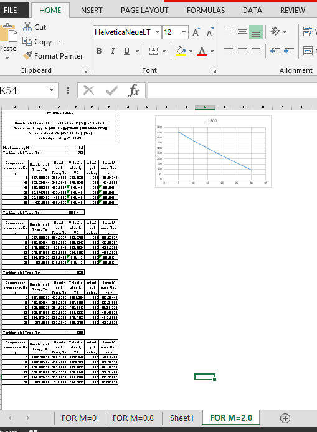Image resolution: width=317 pixels, height=432 pixels.
Task: Open sheet FOR M=0.8
Action: 133,418
